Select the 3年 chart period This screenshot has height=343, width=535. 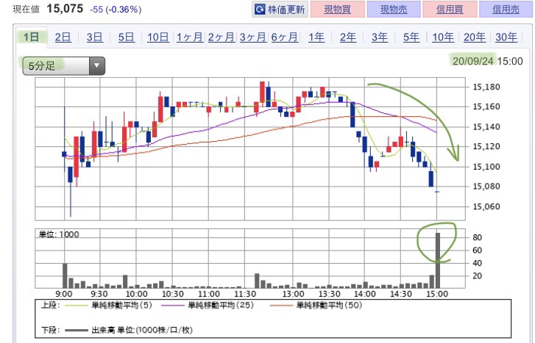(380, 37)
